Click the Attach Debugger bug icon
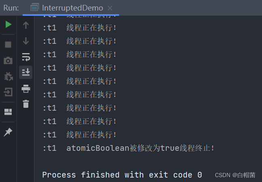 (x=8, y=77)
